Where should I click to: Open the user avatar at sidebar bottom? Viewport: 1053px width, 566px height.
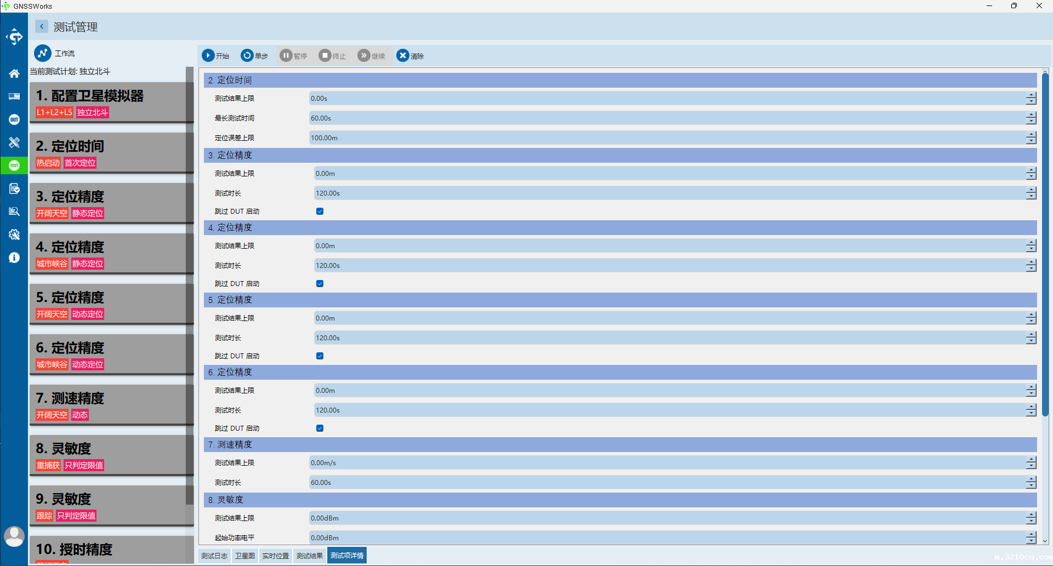[x=14, y=536]
